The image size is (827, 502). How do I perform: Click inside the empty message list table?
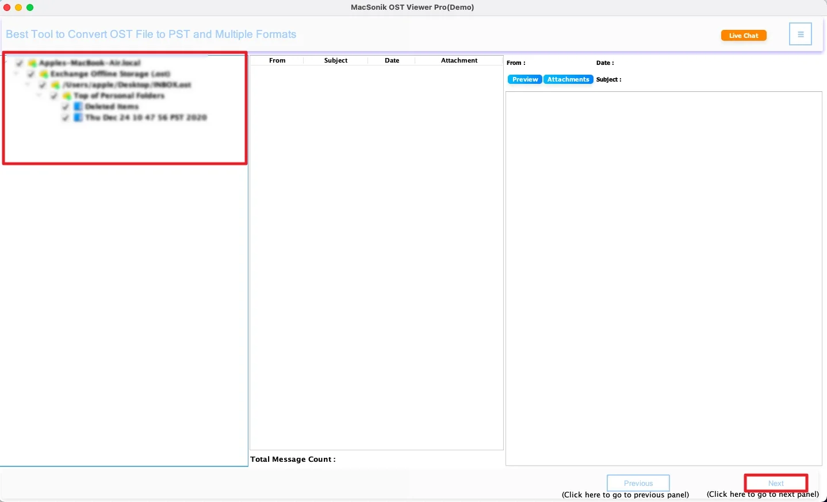[x=377, y=257]
